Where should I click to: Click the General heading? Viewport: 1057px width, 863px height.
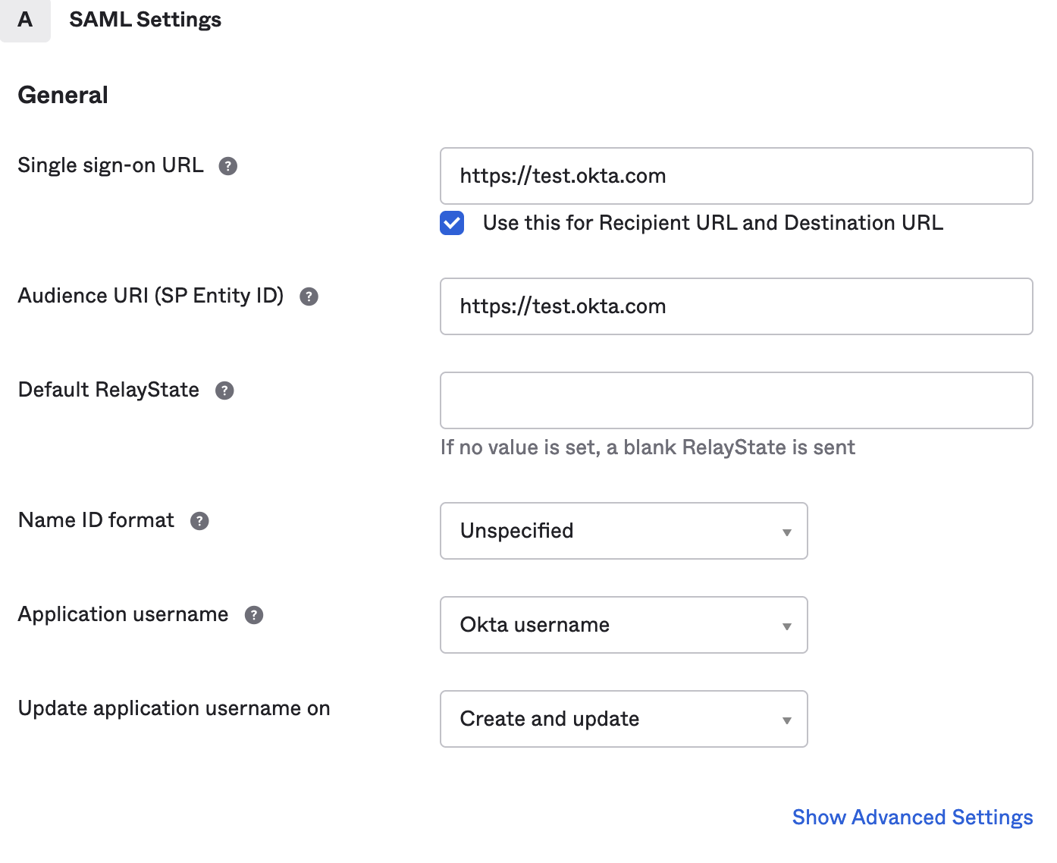[x=63, y=96]
